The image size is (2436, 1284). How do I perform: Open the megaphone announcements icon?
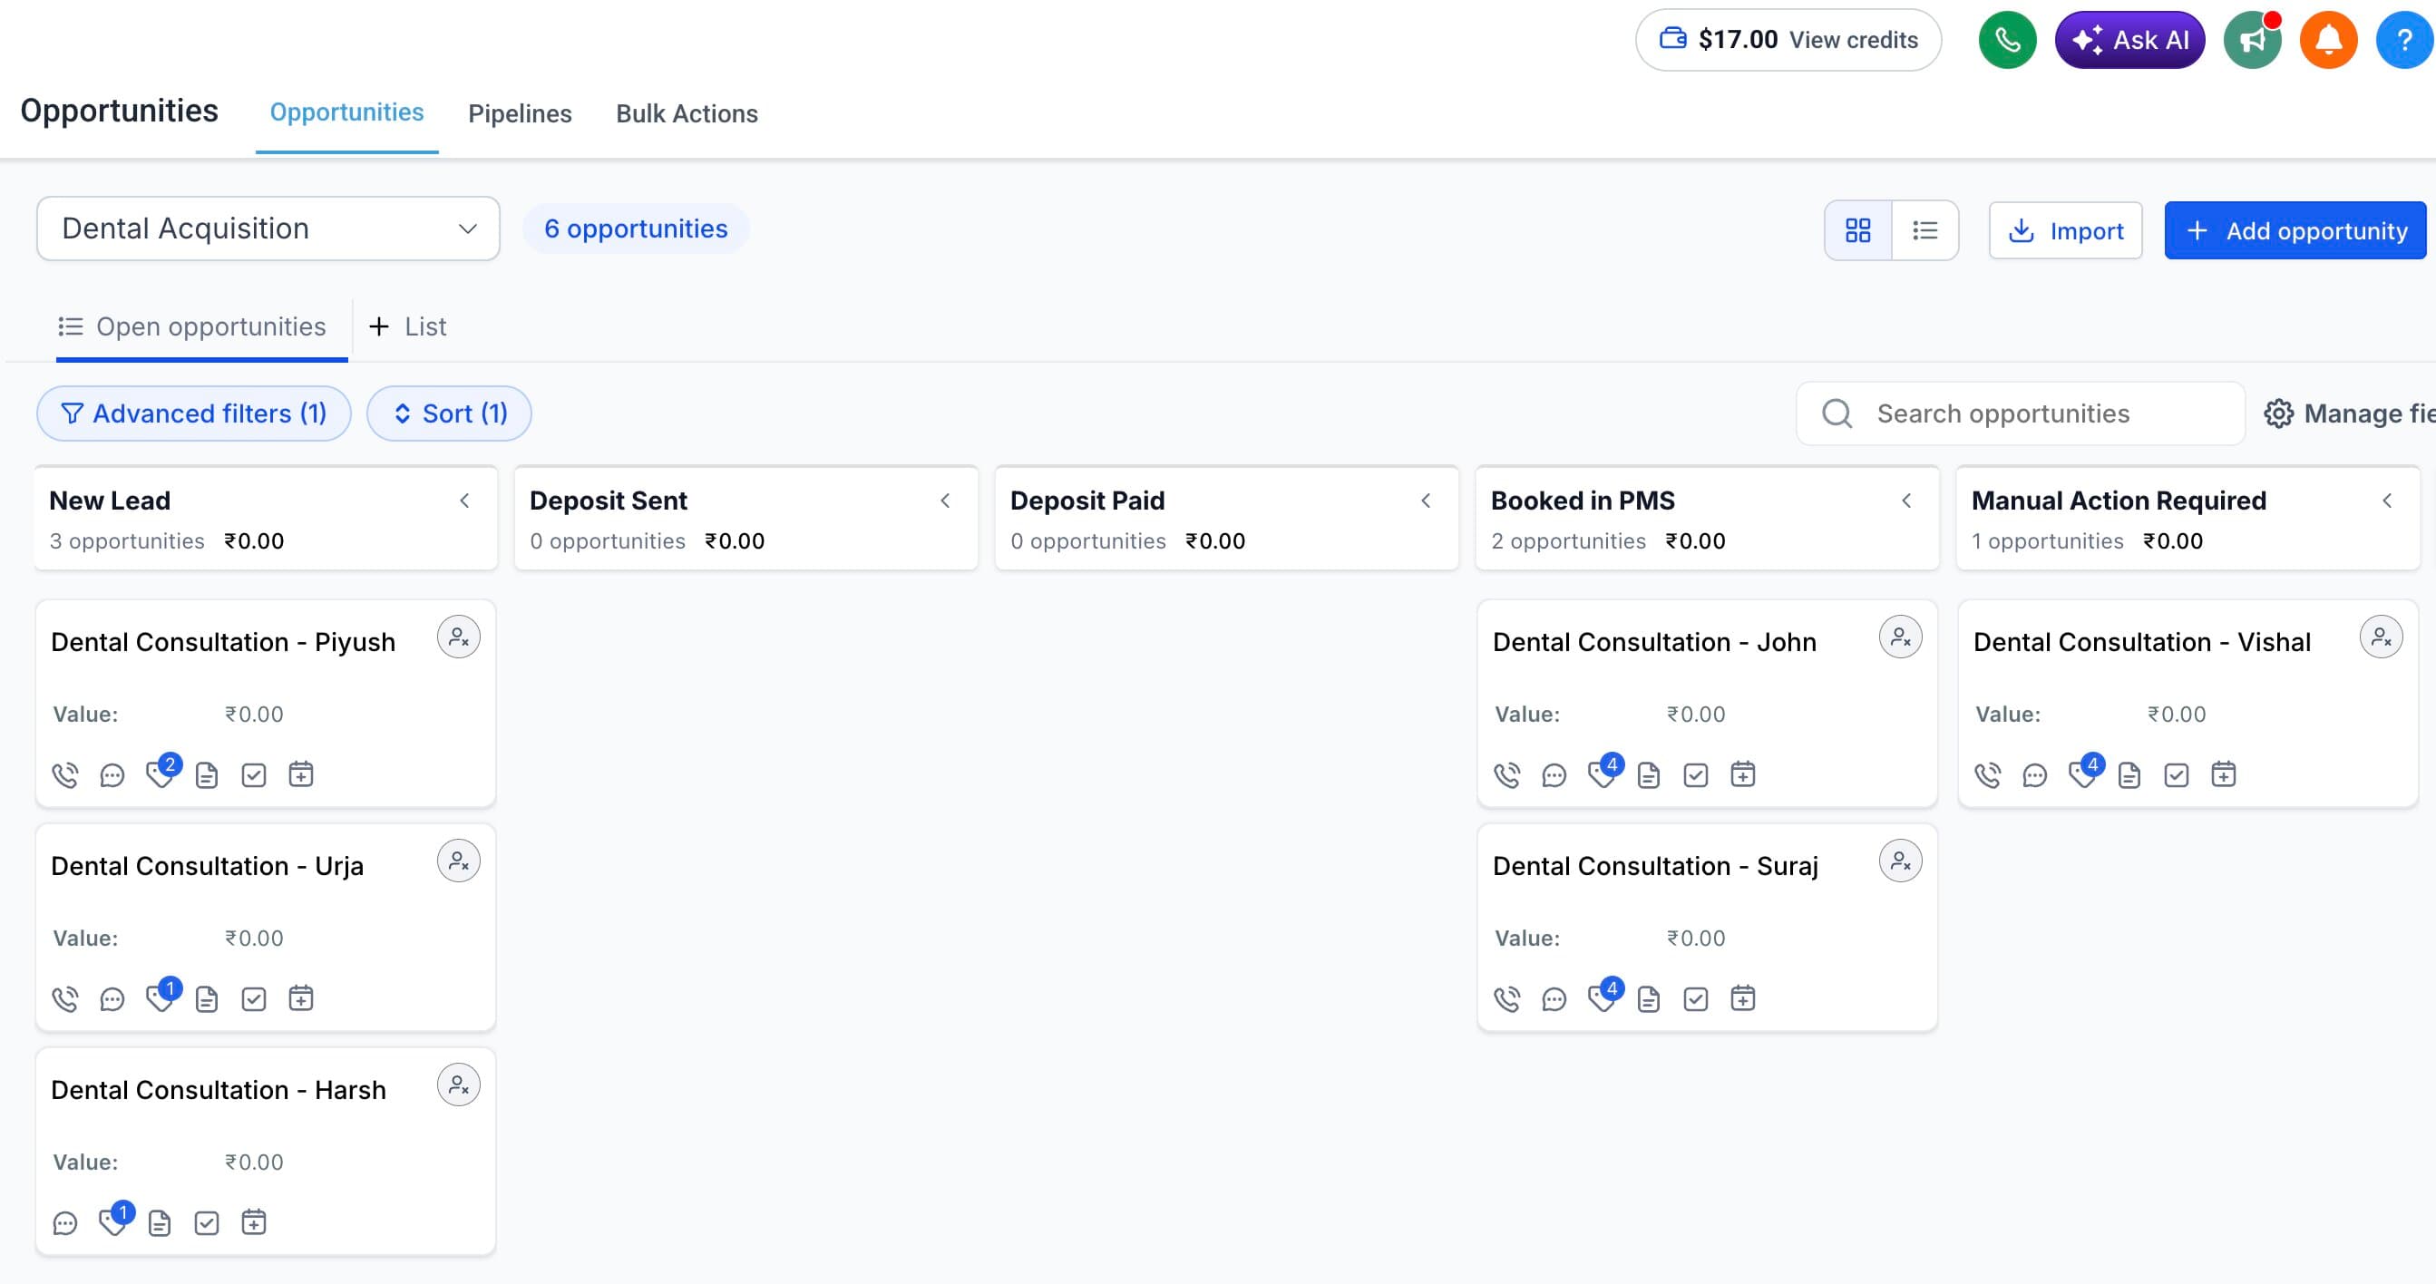(x=2253, y=40)
